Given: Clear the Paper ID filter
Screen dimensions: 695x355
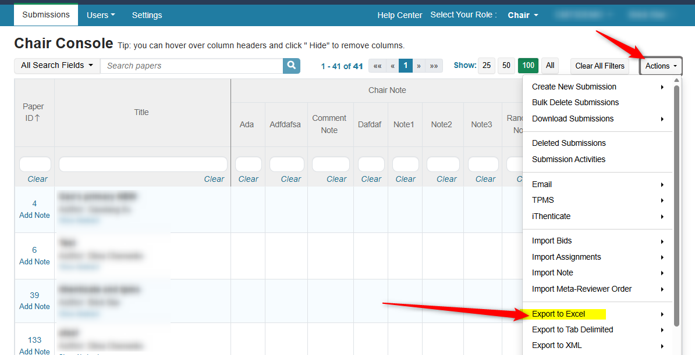Looking at the screenshot, I should [37, 180].
